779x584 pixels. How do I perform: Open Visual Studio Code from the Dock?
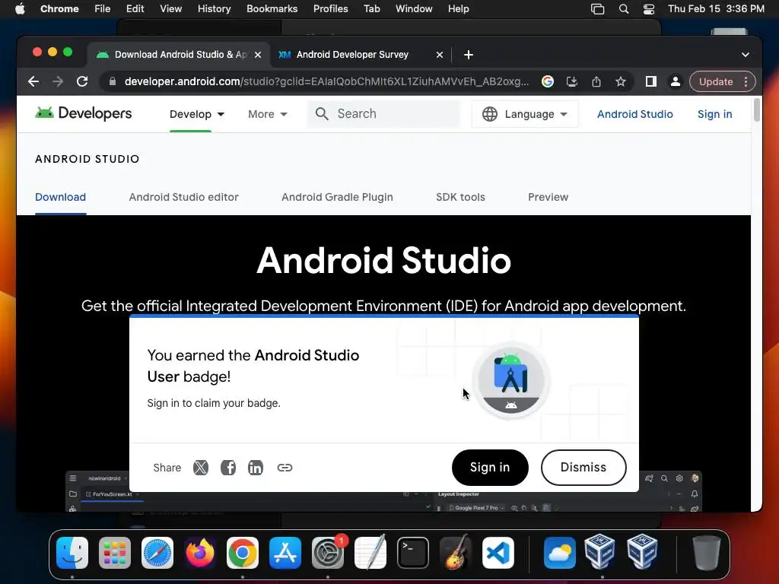point(498,553)
